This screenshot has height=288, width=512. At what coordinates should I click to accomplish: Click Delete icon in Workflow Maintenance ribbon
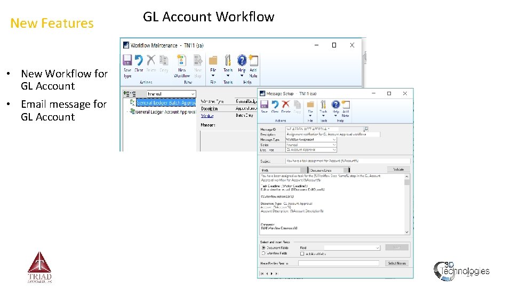[151, 63]
